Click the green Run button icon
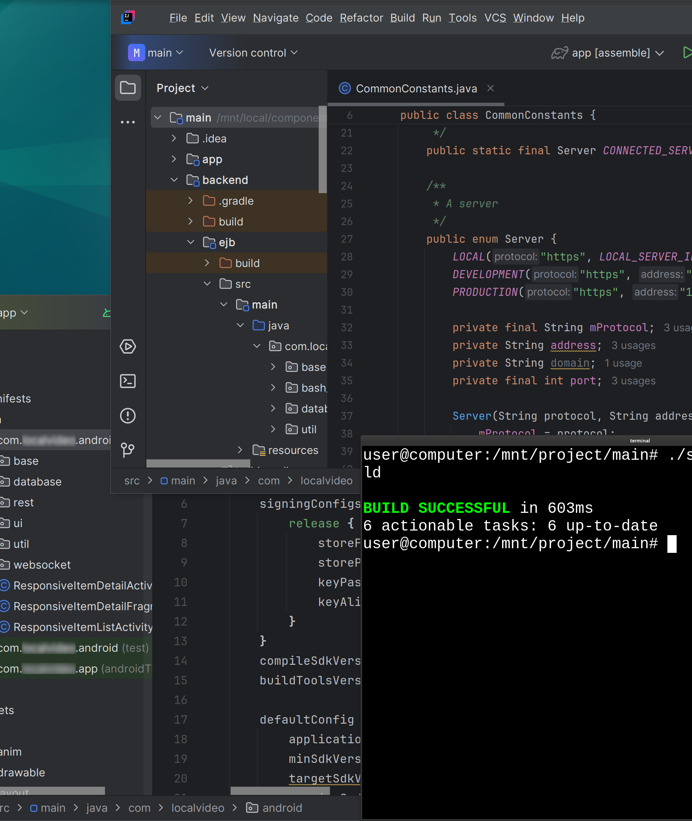 (x=687, y=53)
